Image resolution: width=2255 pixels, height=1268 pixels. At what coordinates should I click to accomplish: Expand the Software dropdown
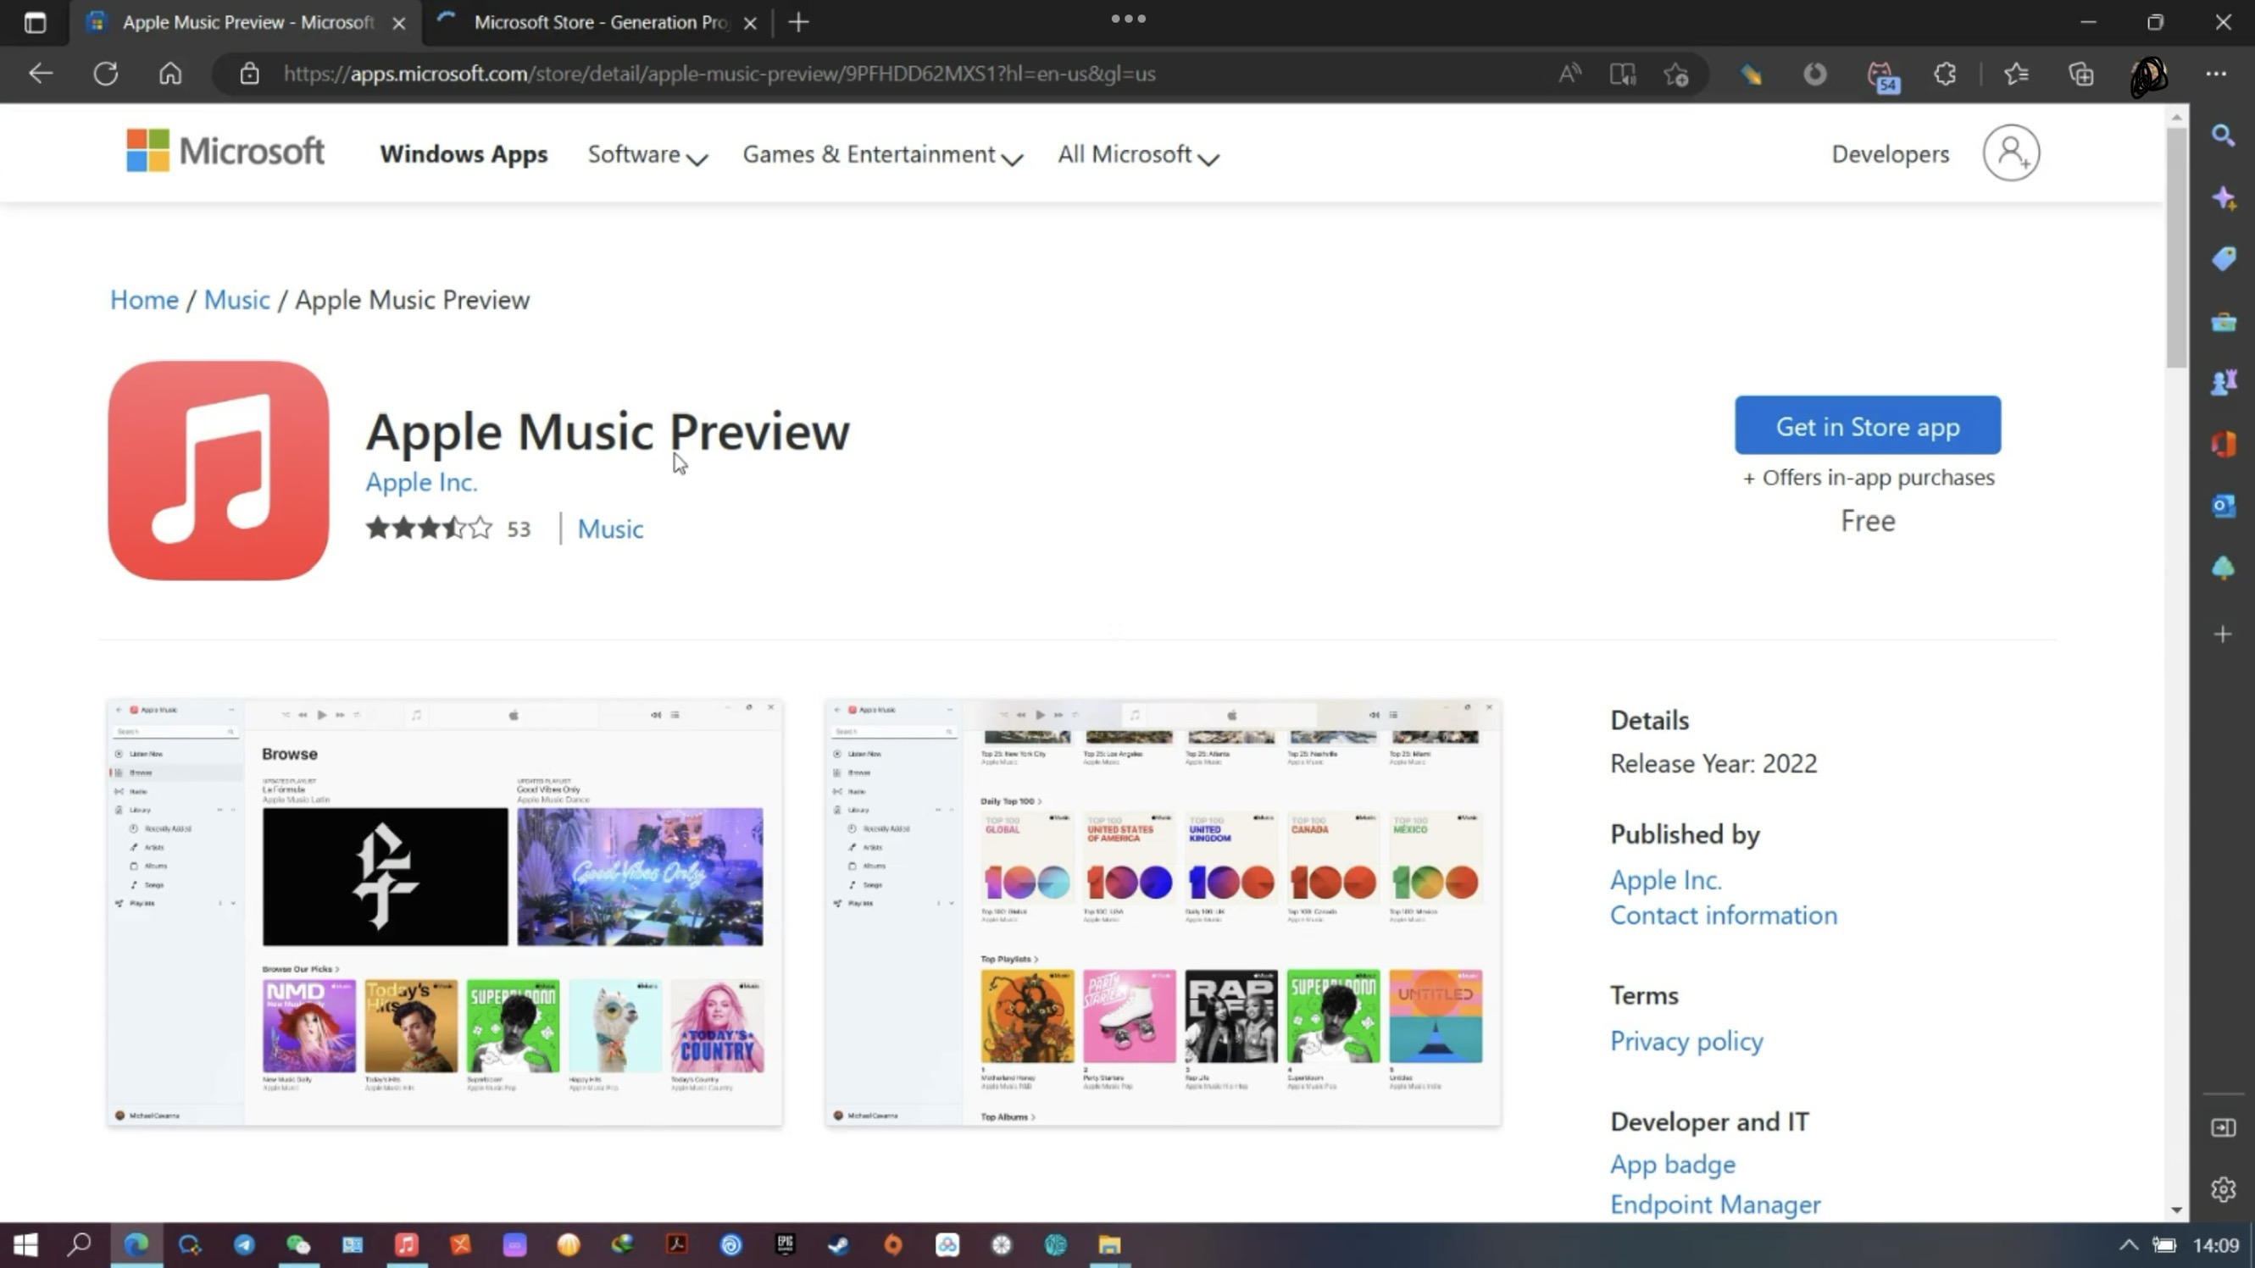pos(647,155)
